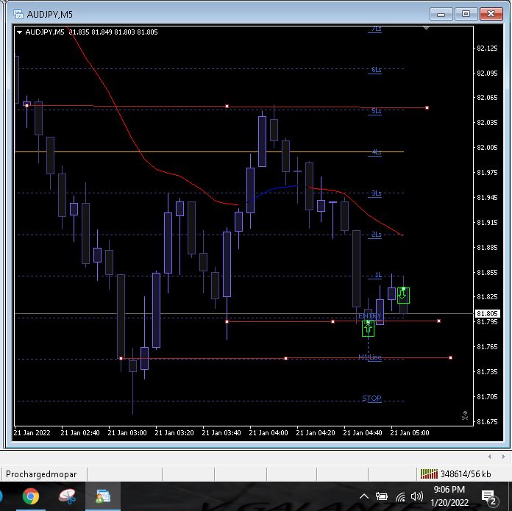Open the Wi-Fi network tray icon
The image size is (512, 511).
(400, 496)
